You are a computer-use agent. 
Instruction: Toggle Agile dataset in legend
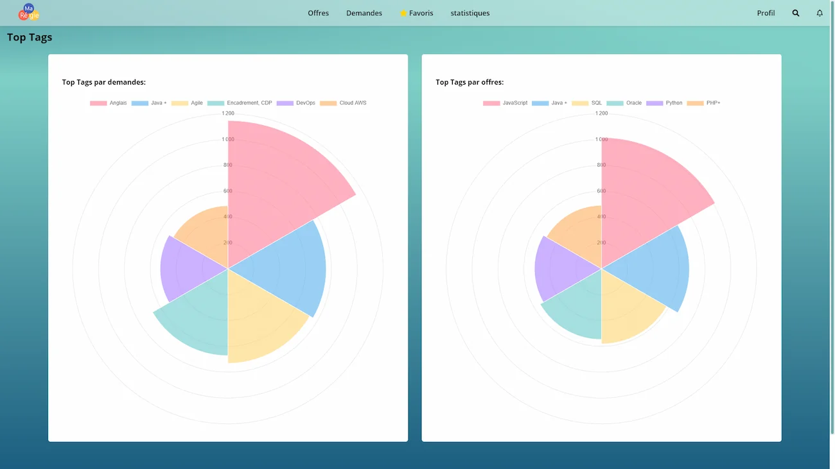coord(188,103)
